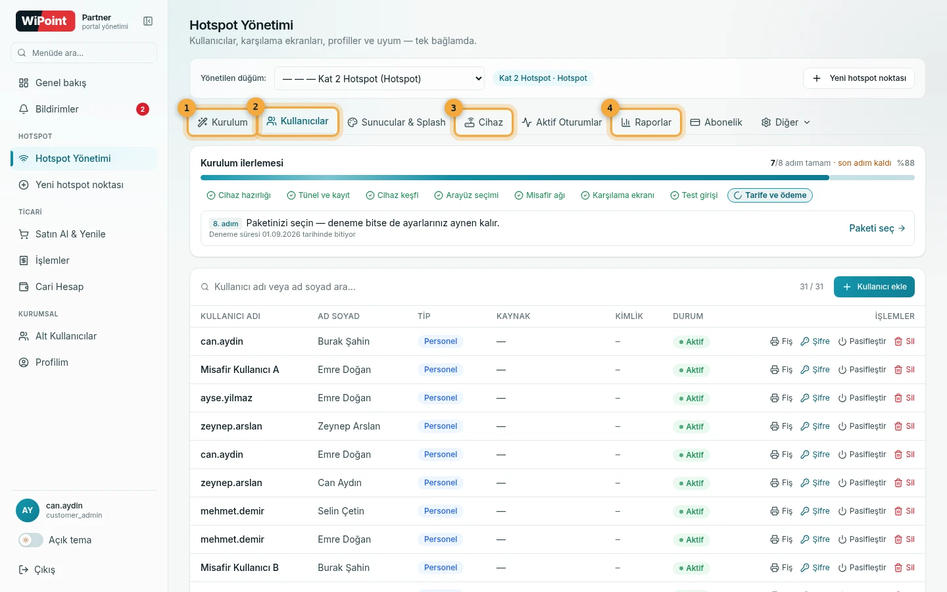Screen dimensions: 947x592
Task: Open İşlemler receipt icon
Action: click(x=24, y=260)
